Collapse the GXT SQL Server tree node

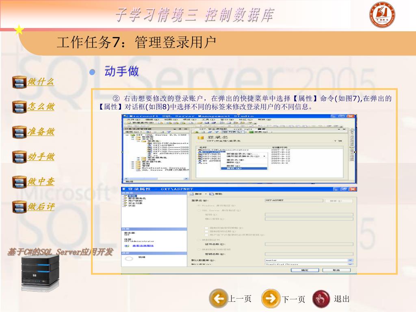tap(127, 135)
